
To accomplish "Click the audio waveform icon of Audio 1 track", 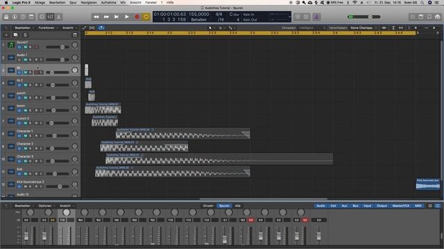I will coord(11,57).
